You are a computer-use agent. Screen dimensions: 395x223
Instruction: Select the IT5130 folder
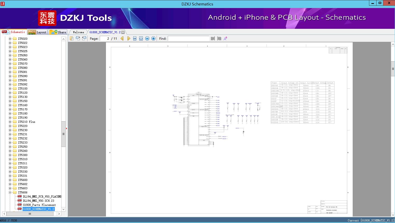(23, 97)
